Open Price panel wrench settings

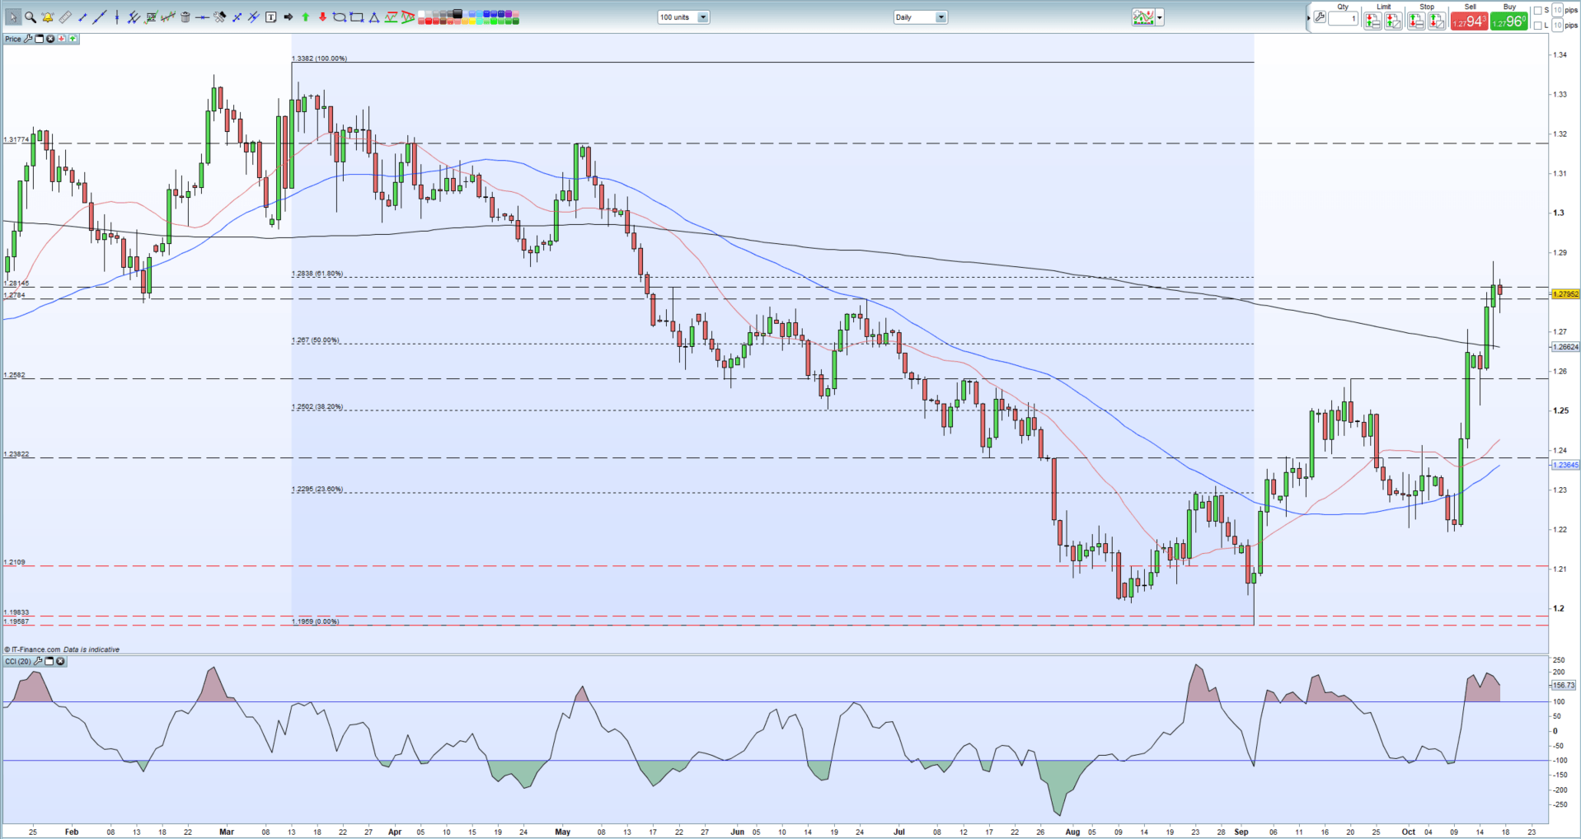click(x=28, y=39)
